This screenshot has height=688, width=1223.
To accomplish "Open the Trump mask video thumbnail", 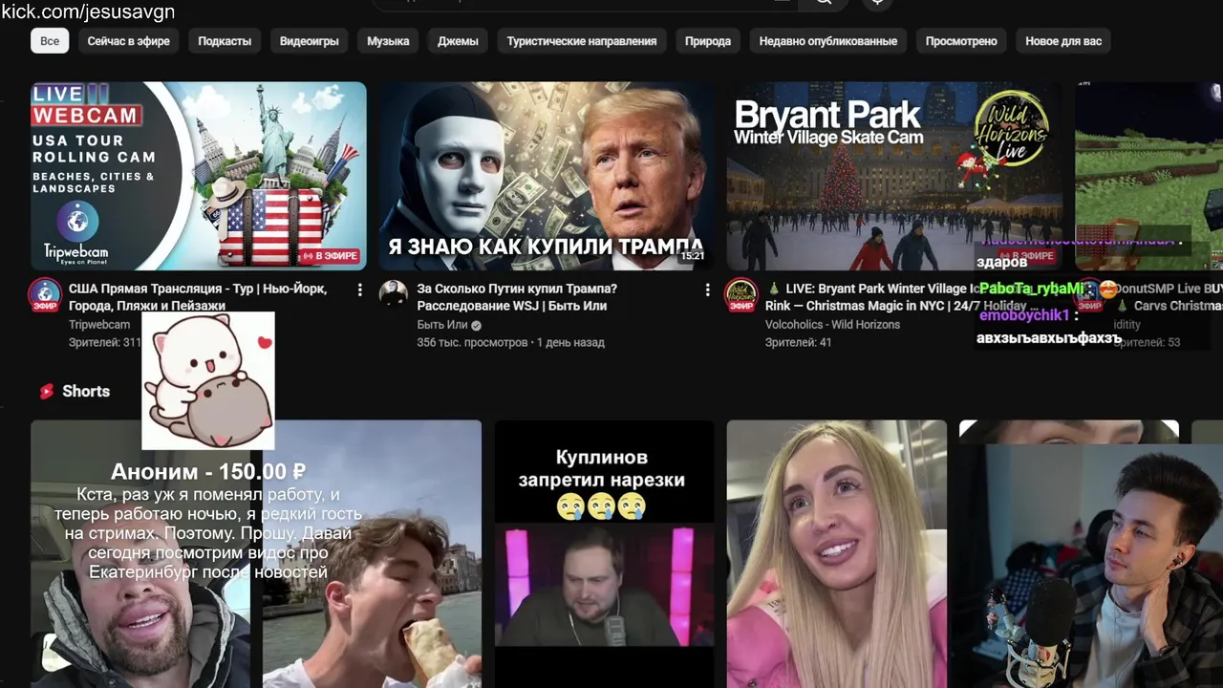I will (x=547, y=176).
